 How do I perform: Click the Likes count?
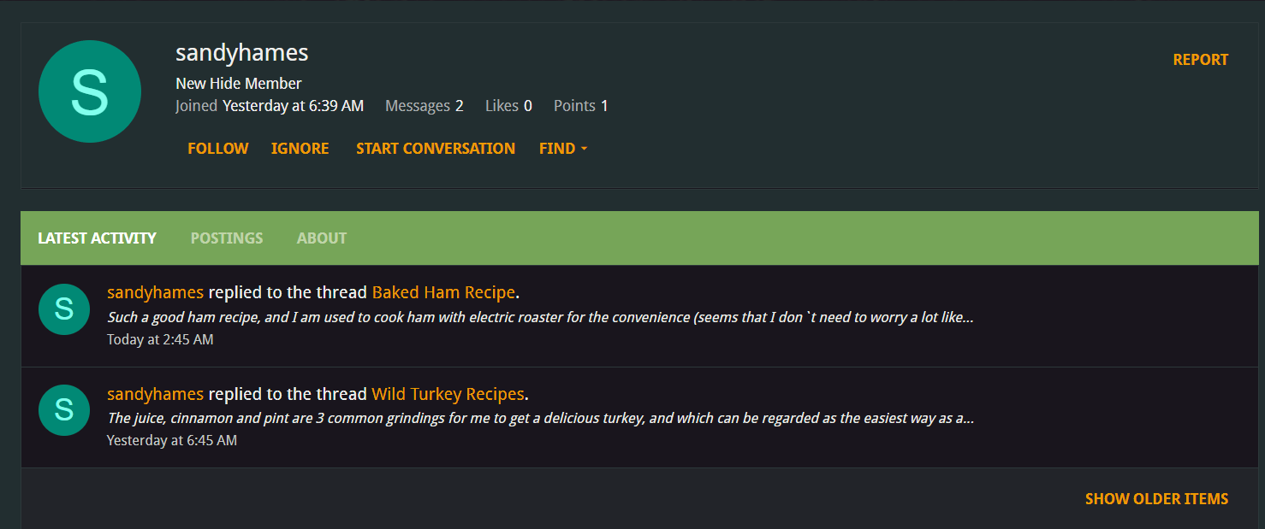coord(528,106)
